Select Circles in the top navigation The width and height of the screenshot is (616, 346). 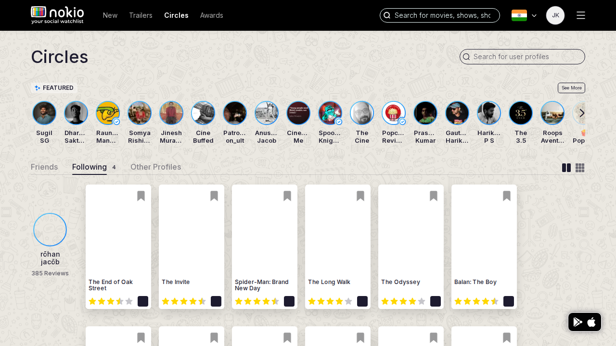click(176, 15)
